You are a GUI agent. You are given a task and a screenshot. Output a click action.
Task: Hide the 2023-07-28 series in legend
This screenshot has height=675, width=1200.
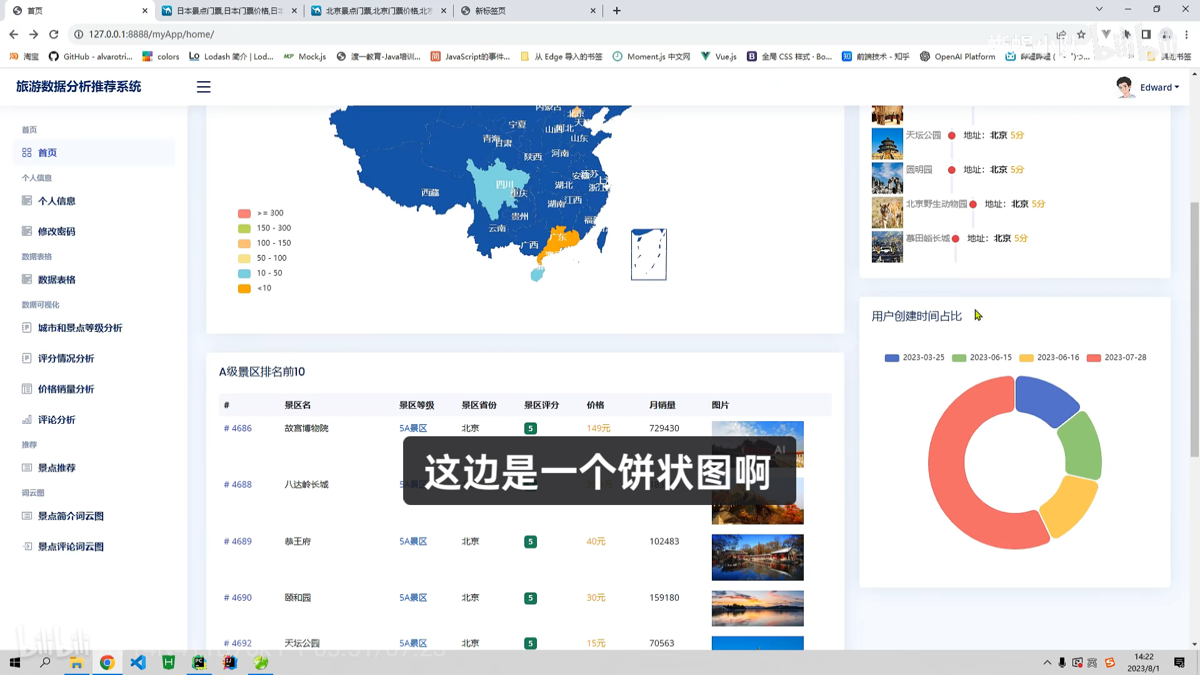[x=1094, y=357]
